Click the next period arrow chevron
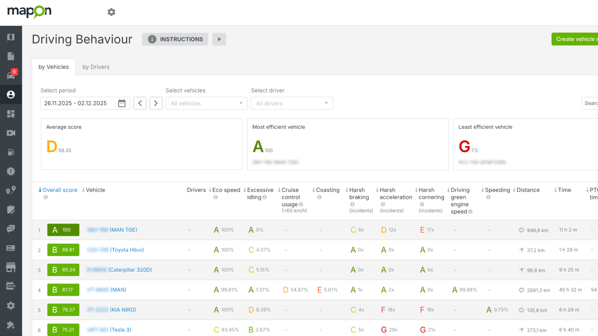Screen dimensions: 598x336 pos(156,103)
